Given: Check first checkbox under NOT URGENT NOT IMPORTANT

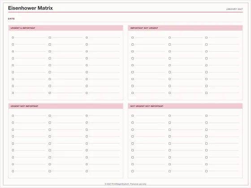Looking at the screenshot, I should [x=133, y=115].
